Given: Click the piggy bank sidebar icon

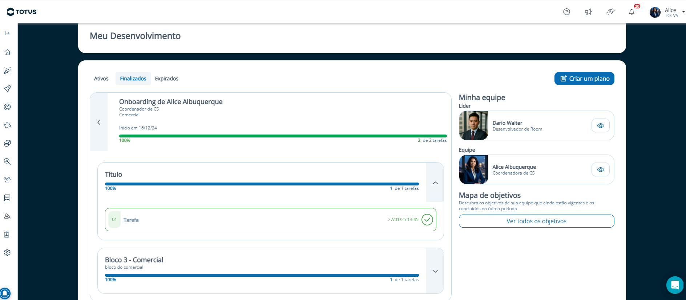Looking at the screenshot, I should point(7,125).
